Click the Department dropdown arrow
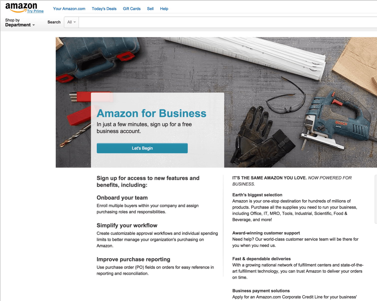The width and height of the screenshot is (377, 301). coord(33,25)
